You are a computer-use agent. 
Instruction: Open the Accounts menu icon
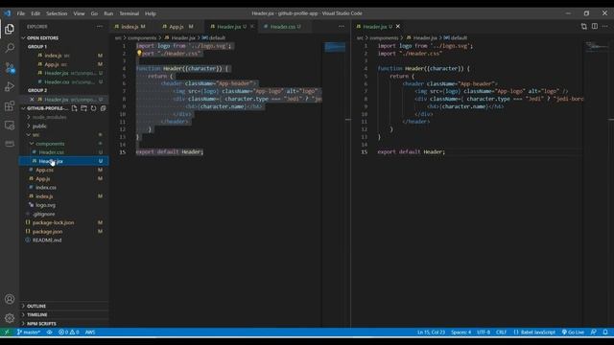(x=10, y=299)
